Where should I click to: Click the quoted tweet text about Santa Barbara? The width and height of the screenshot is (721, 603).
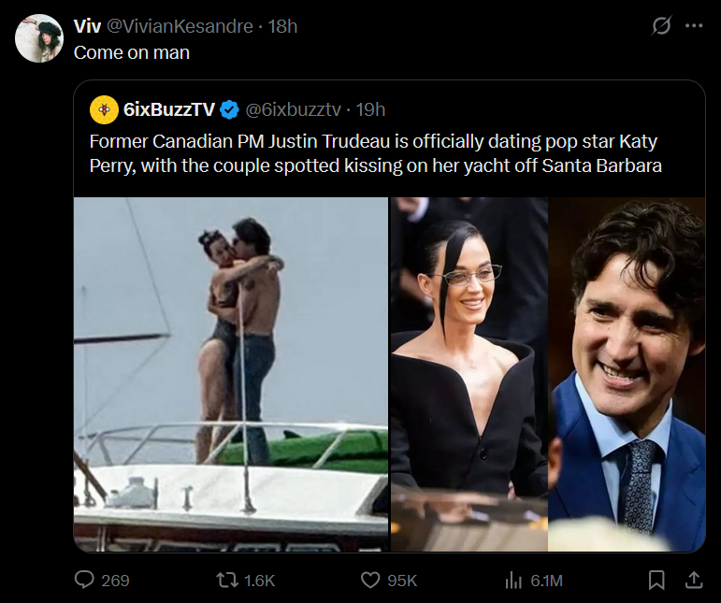click(x=374, y=154)
